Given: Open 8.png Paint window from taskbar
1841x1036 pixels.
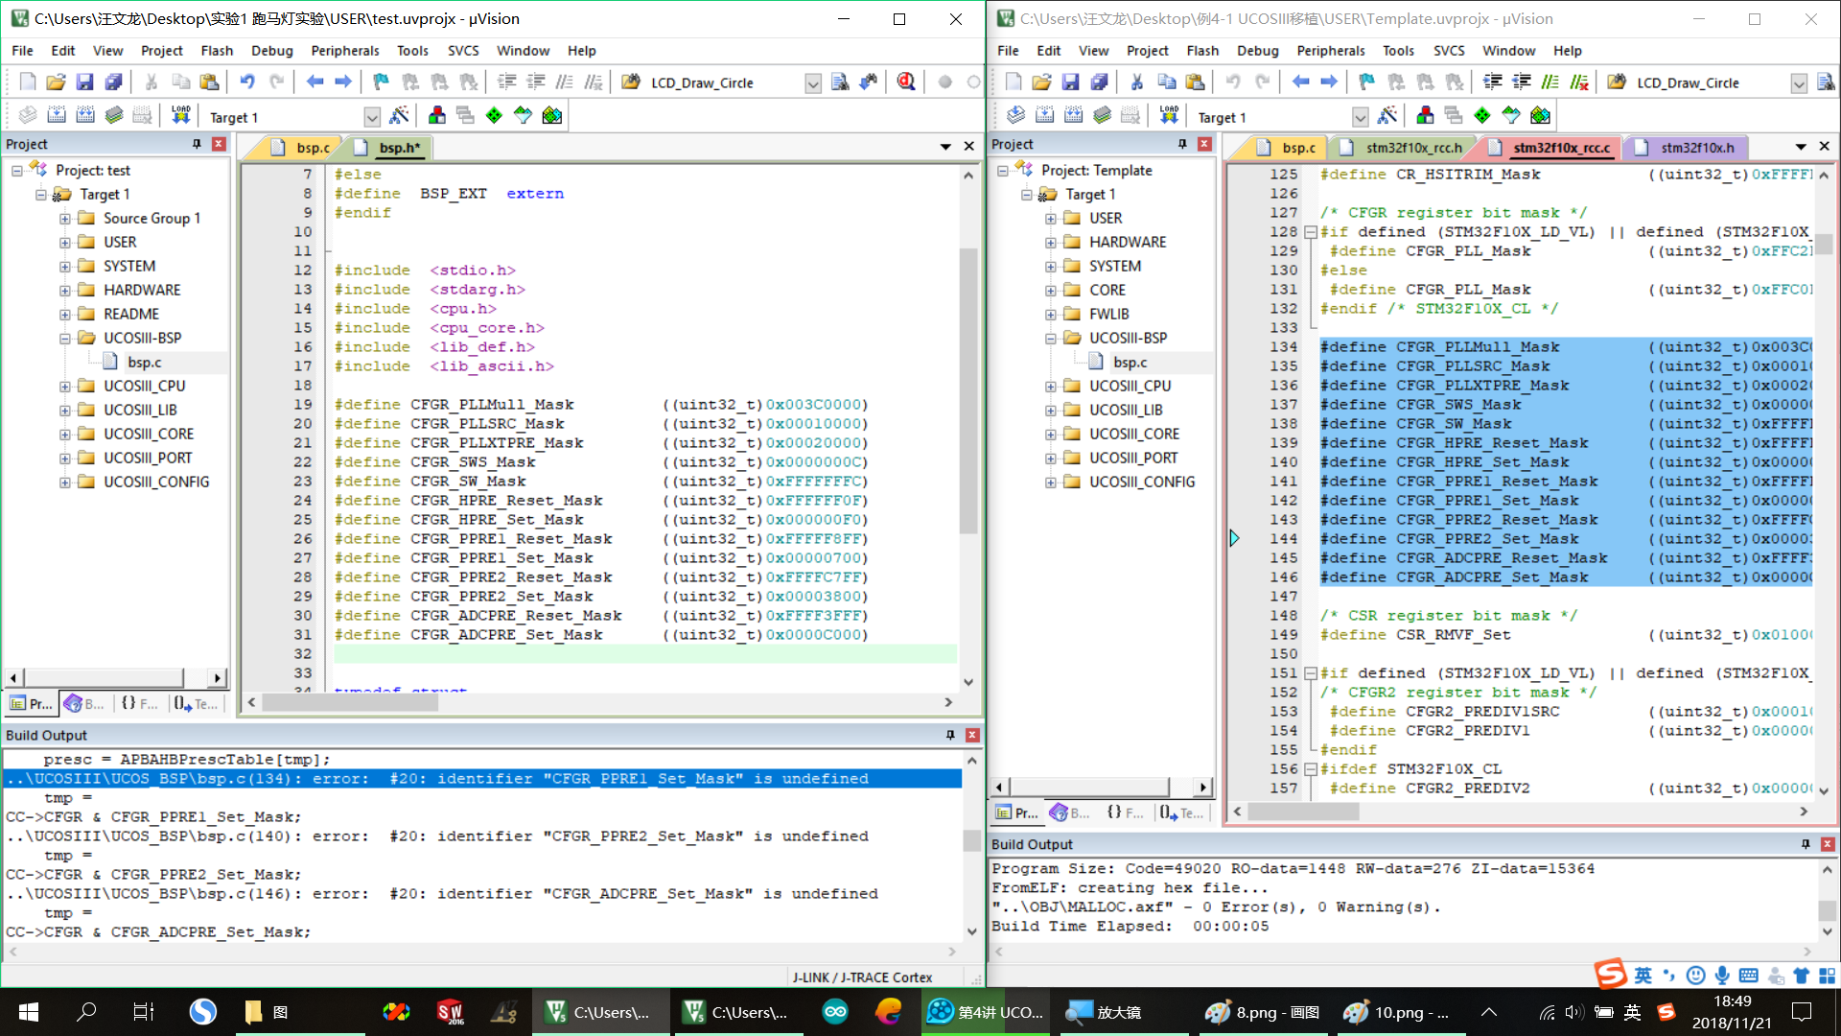Looking at the screenshot, I should click(x=1261, y=1012).
